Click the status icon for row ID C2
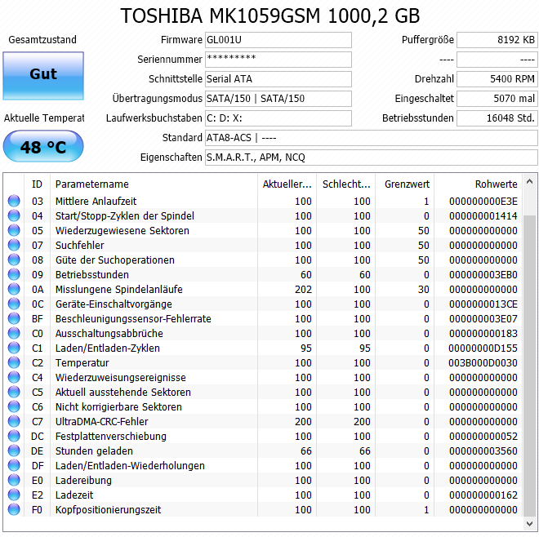The height and width of the screenshot is (537, 539). click(x=14, y=362)
